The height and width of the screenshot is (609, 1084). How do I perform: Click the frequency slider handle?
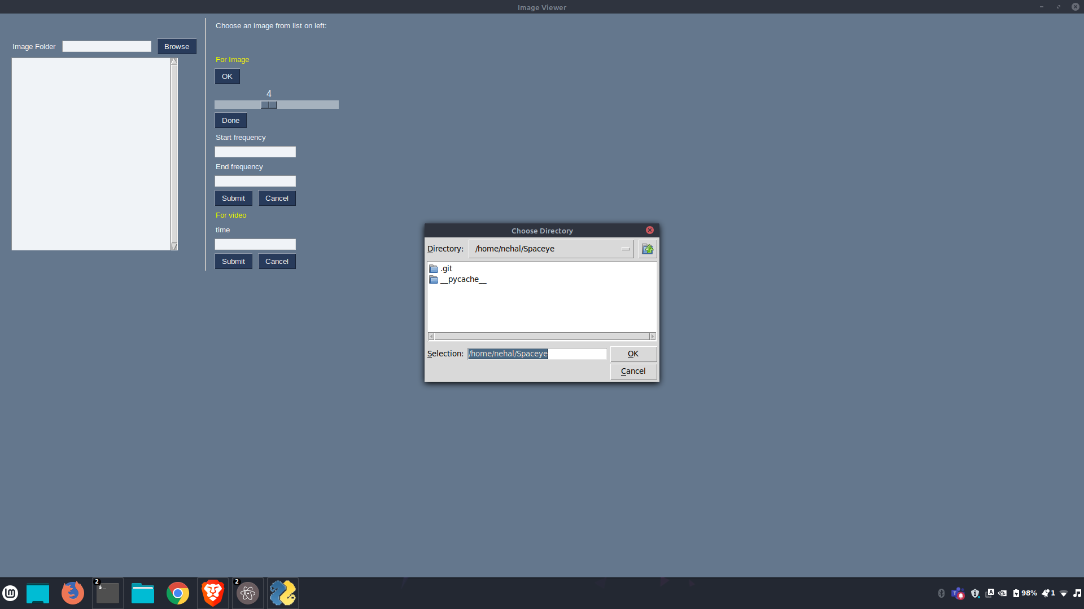[269, 105]
